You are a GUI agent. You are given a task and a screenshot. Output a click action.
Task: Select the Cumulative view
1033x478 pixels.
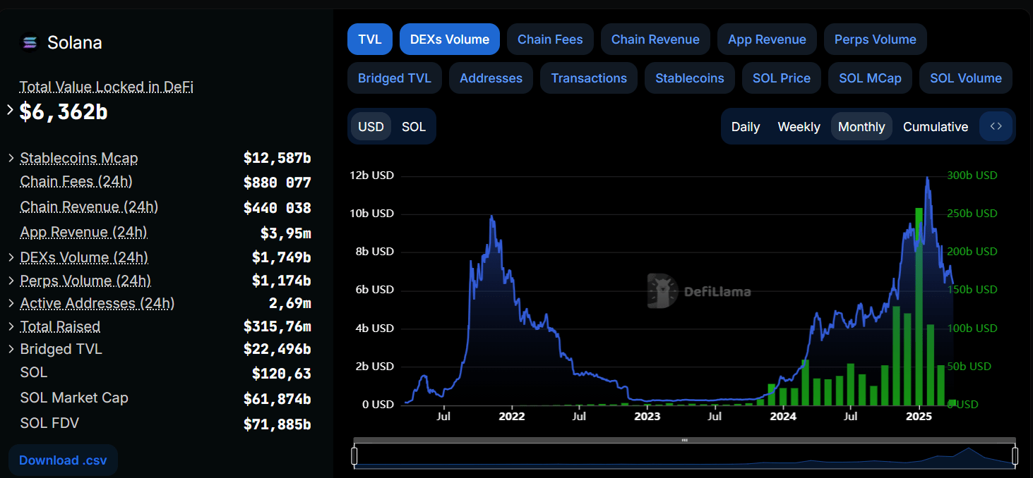tap(936, 127)
